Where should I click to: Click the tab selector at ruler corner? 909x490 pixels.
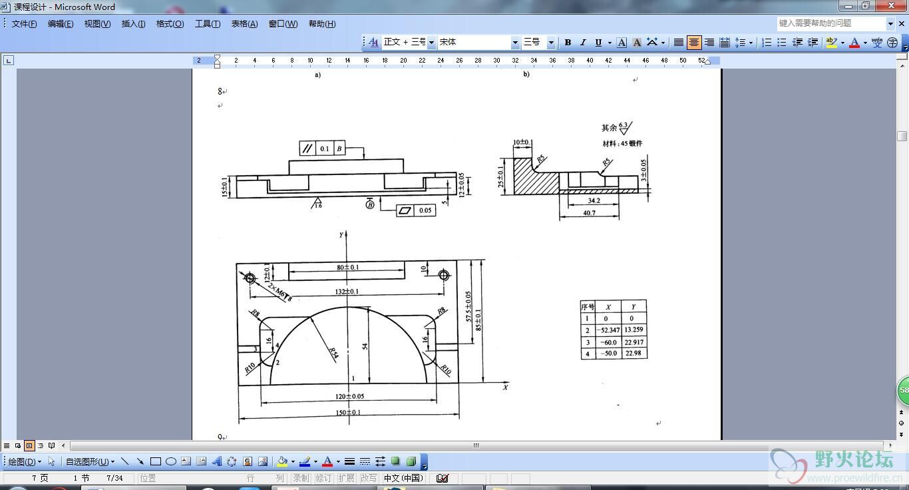(x=8, y=61)
